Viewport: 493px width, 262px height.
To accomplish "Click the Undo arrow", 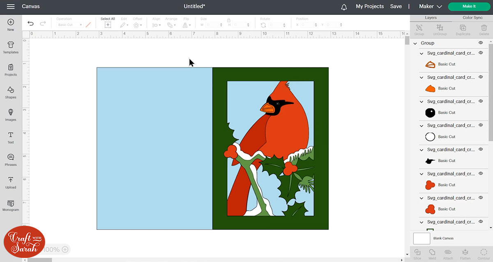I will (30, 23).
